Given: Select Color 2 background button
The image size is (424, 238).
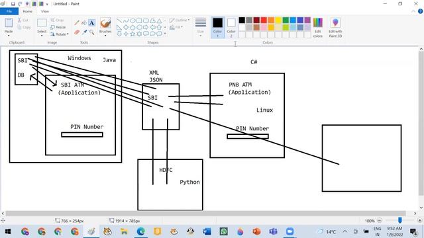Looking at the screenshot, I should click(x=231, y=28).
